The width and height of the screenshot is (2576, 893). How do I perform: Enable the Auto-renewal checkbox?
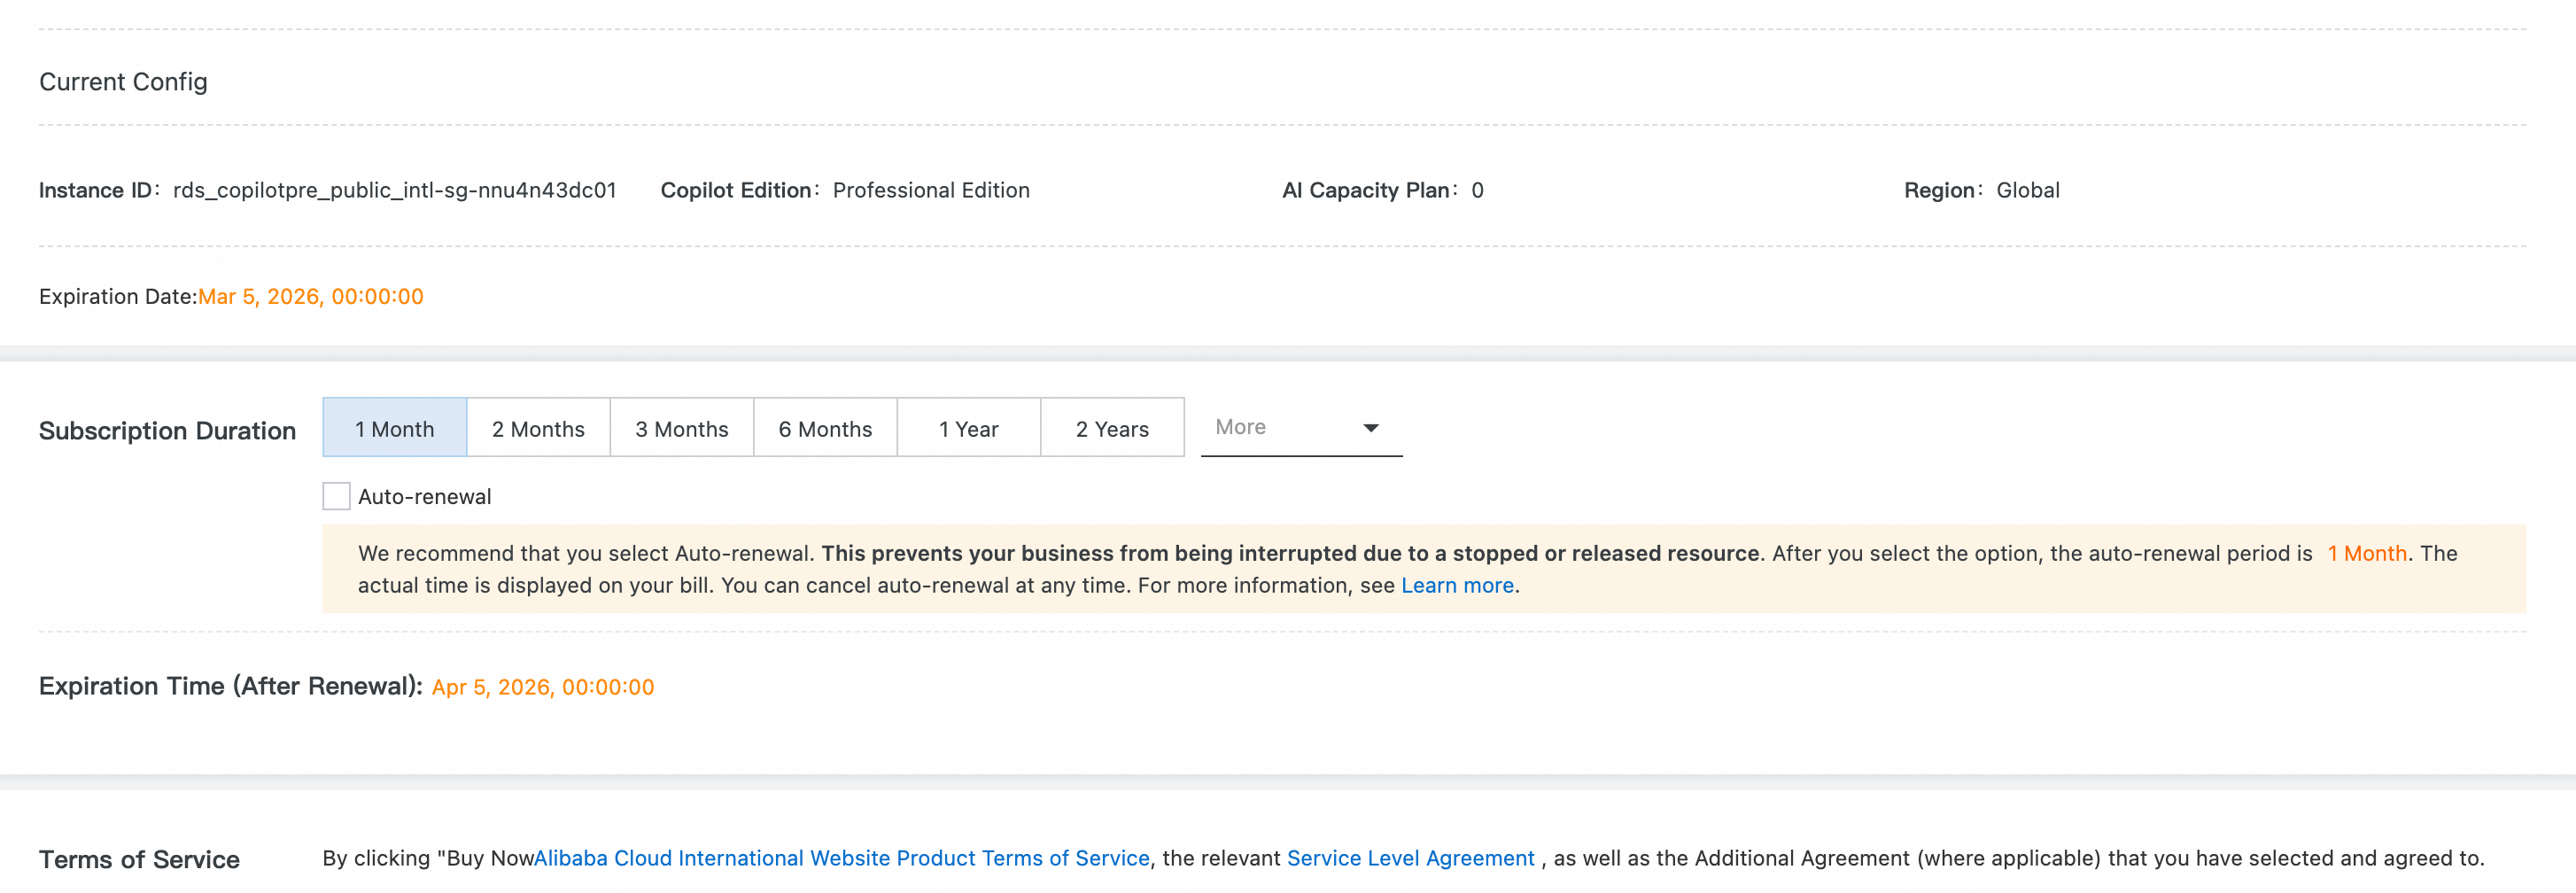(x=336, y=496)
